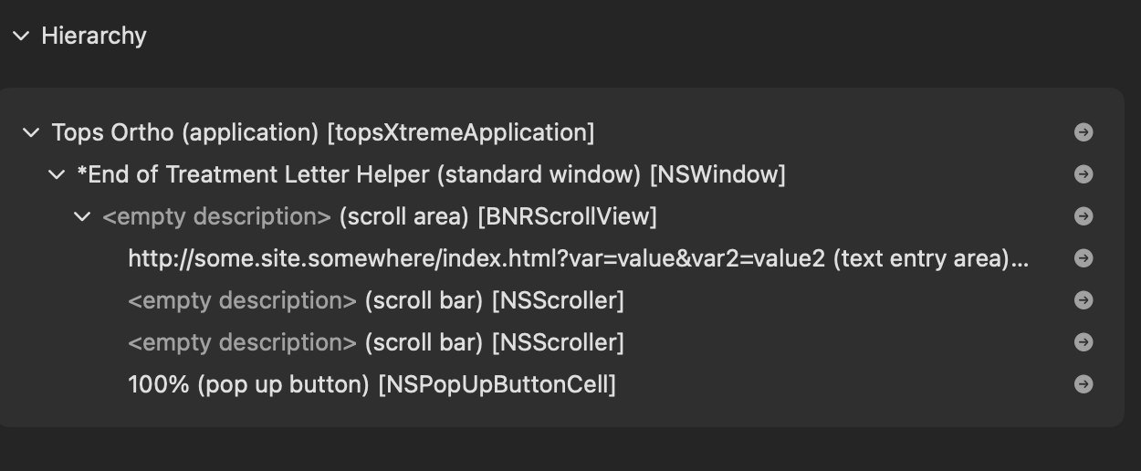Viewport: 1141px width, 471px height.
Task: Click the arrow icon for the text entry area row
Action: click(x=1083, y=258)
